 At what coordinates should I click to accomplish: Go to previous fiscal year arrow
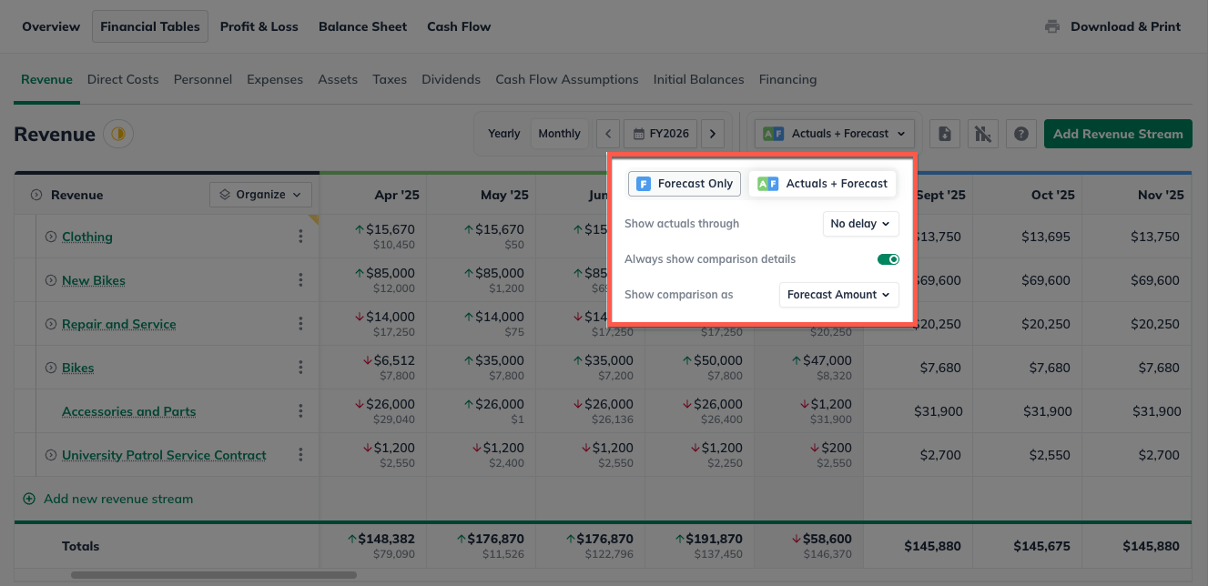(608, 134)
